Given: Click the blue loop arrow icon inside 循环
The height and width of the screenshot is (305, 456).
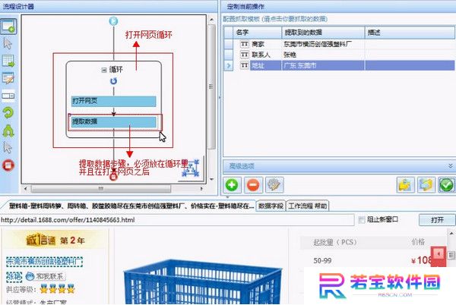Looking at the screenshot, I should click(114, 81).
